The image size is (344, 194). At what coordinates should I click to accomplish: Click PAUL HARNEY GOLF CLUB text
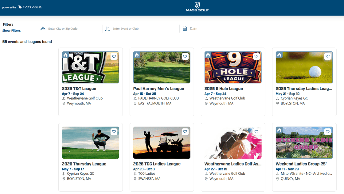pos(158,99)
